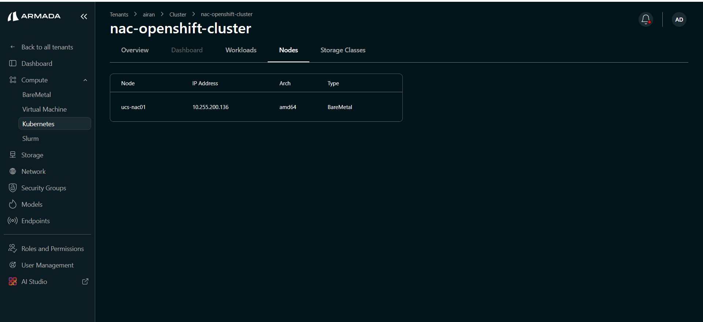This screenshot has width=703, height=322.
Task: Click the Models flame icon
Action: [13, 204]
